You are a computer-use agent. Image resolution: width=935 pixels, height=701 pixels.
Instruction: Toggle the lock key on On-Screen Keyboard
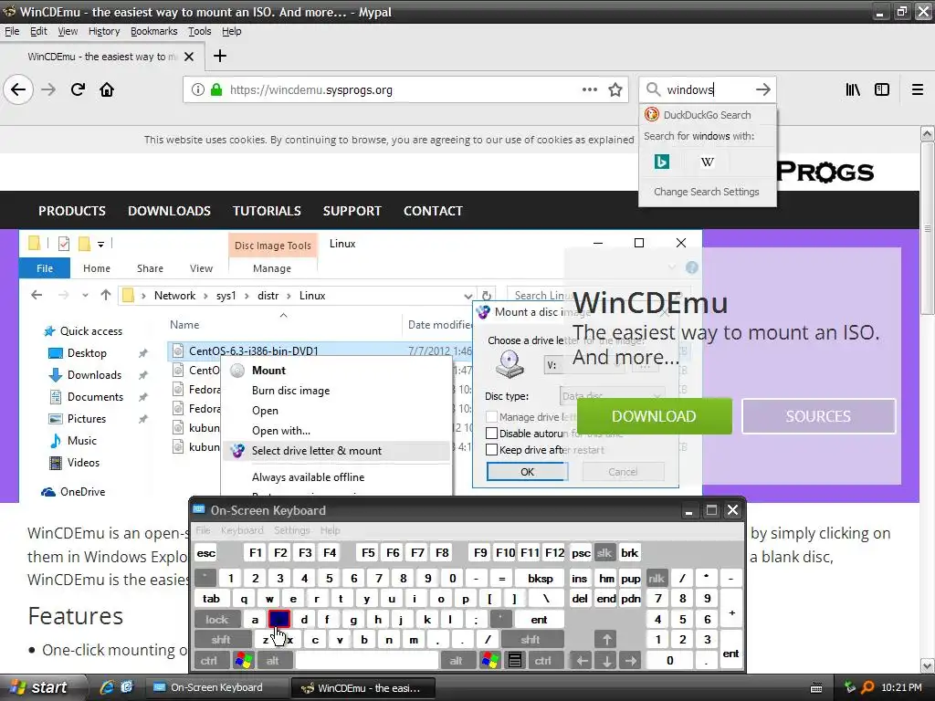point(217,620)
